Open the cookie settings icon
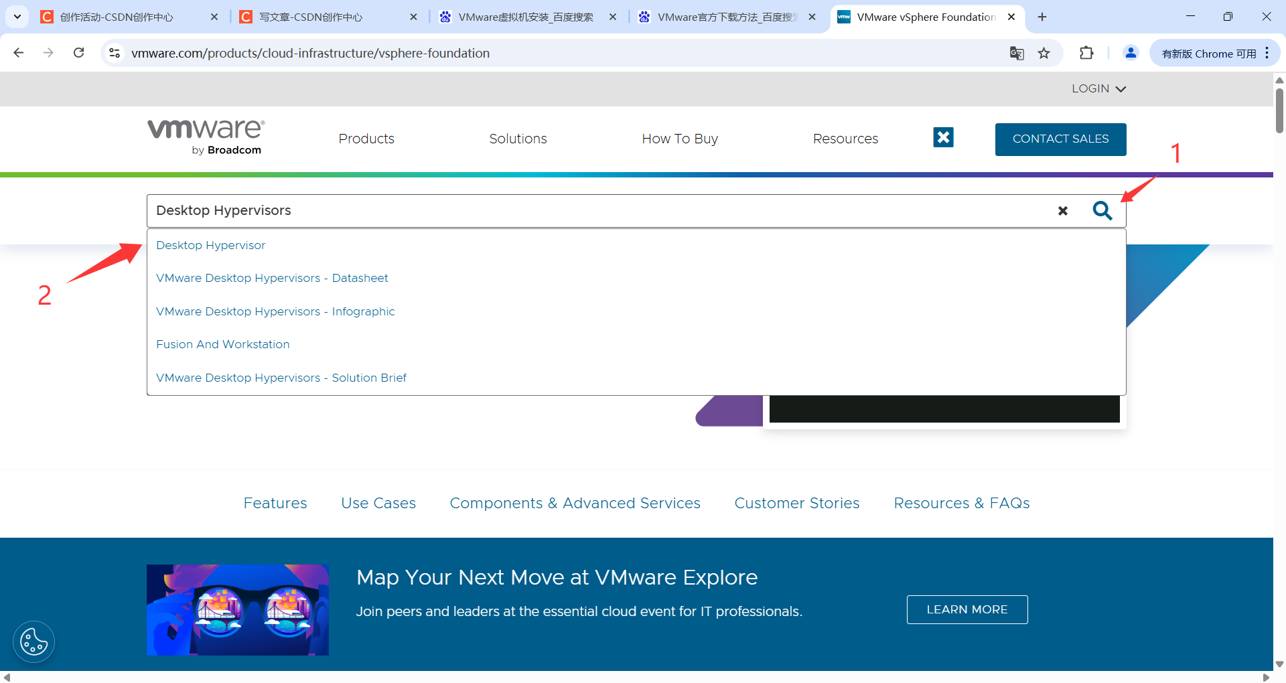 [33, 642]
